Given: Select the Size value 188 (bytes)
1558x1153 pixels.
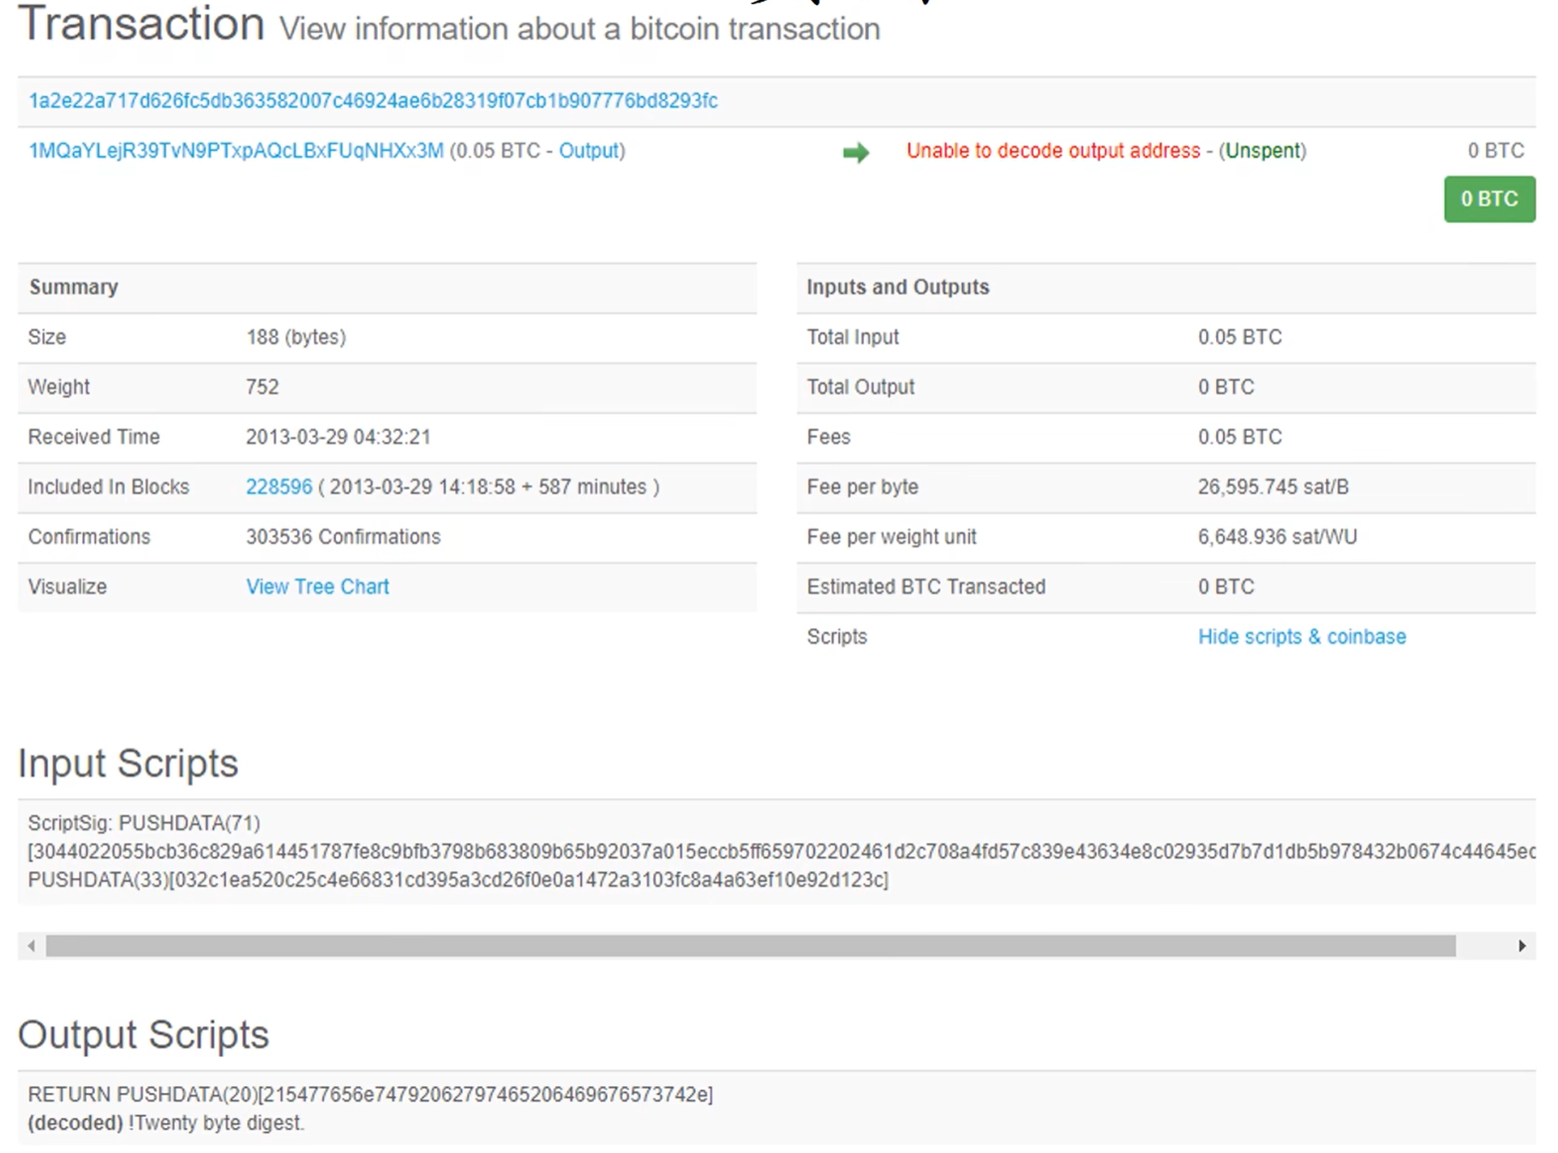Looking at the screenshot, I should coord(297,337).
